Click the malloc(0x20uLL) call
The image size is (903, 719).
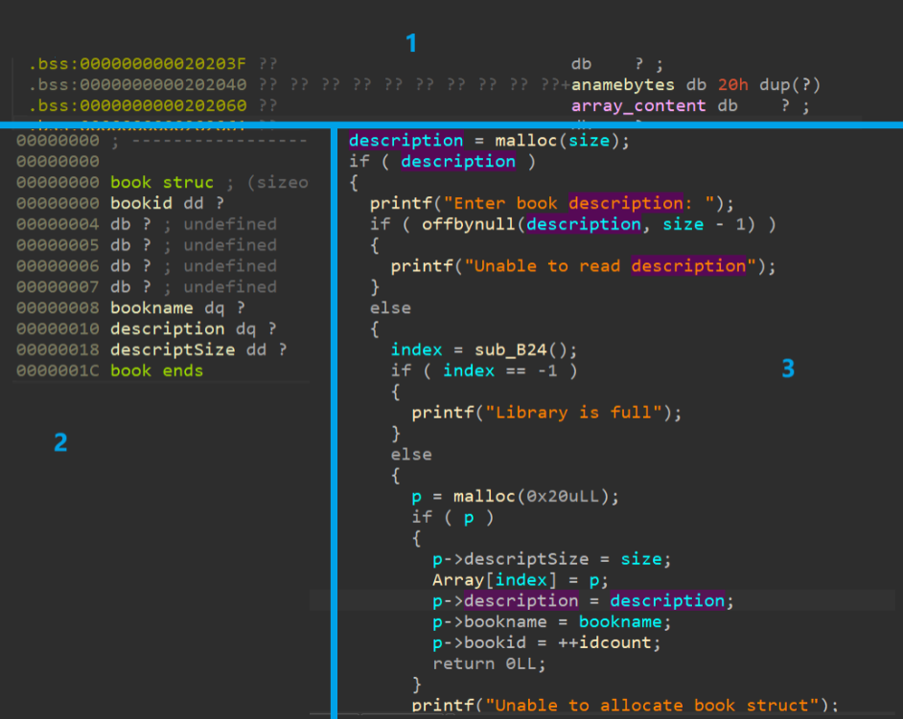pos(530,496)
